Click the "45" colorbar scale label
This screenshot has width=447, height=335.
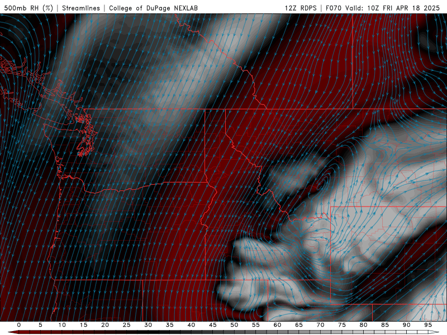pyautogui.click(x=213, y=325)
